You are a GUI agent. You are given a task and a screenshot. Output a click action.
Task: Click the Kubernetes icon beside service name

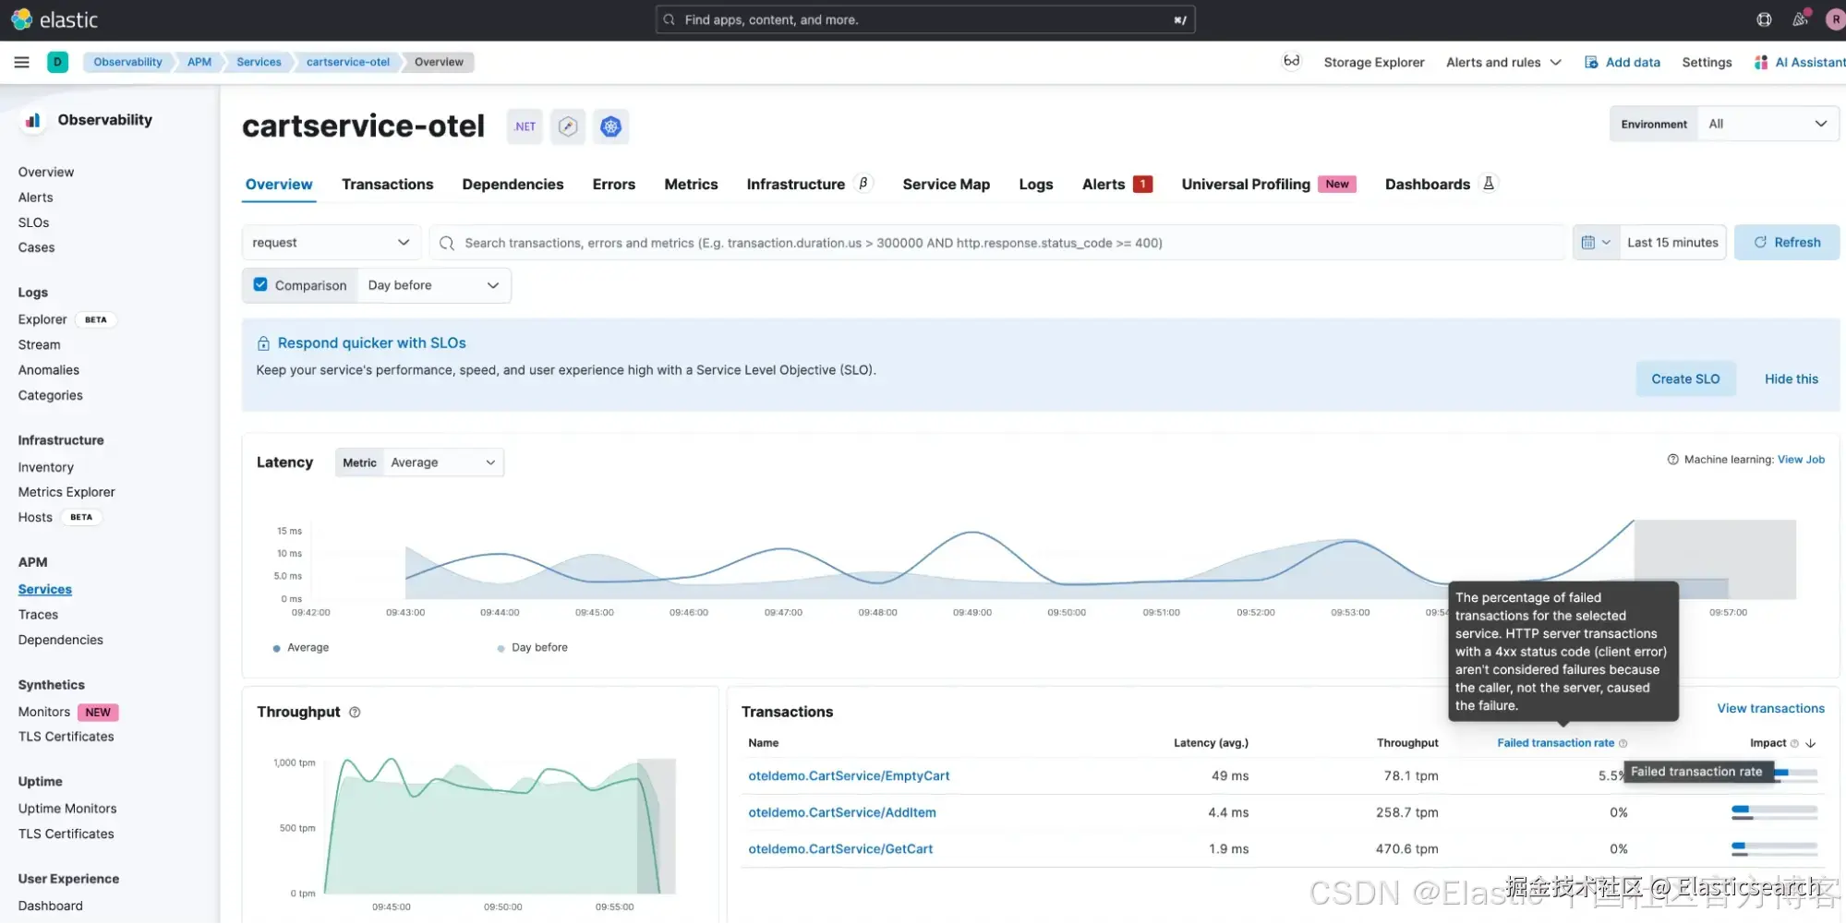pos(610,126)
